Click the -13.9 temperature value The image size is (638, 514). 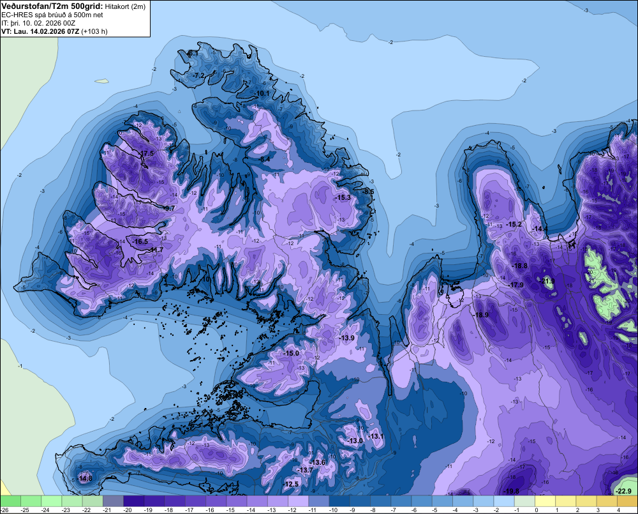[x=346, y=338]
